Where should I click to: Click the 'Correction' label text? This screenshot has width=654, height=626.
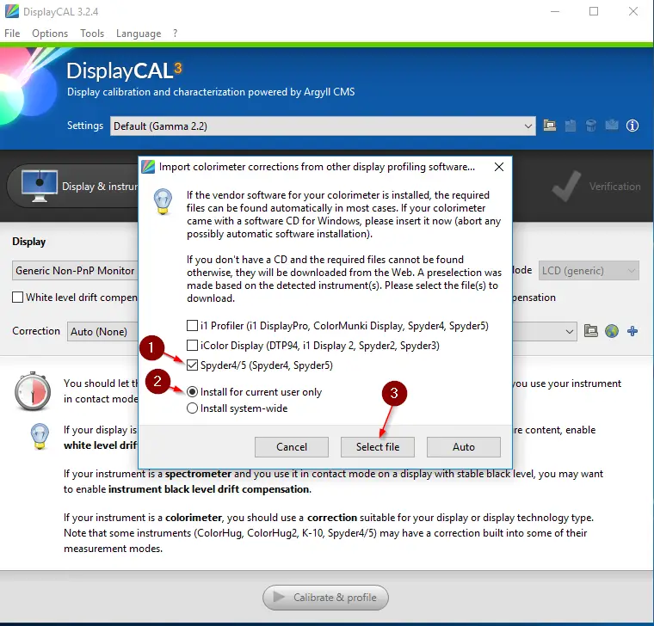36,331
